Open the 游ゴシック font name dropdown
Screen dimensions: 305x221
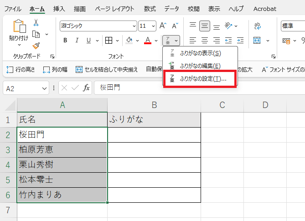134,26
